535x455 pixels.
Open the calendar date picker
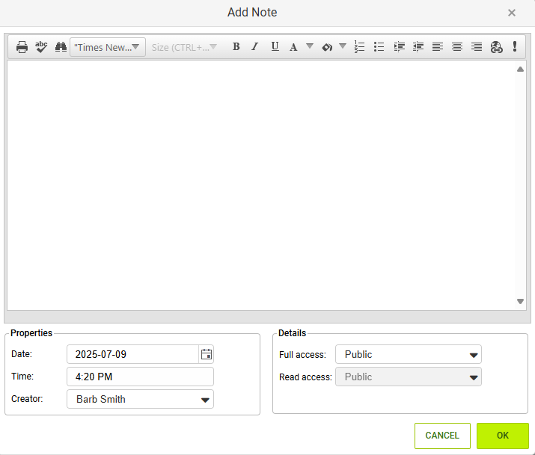206,354
